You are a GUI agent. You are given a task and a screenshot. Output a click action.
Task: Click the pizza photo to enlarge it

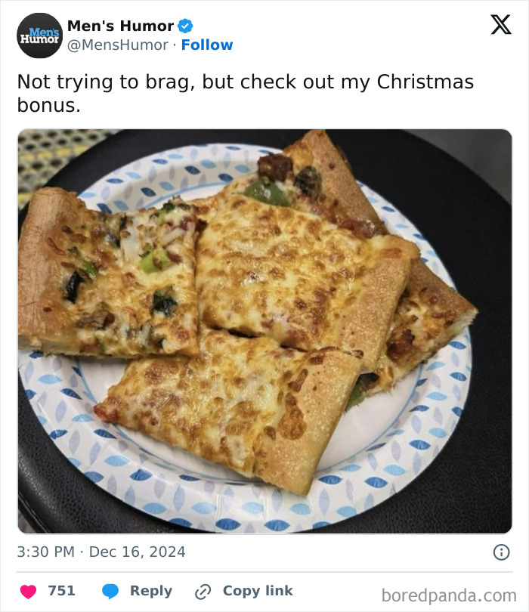click(x=264, y=332)
